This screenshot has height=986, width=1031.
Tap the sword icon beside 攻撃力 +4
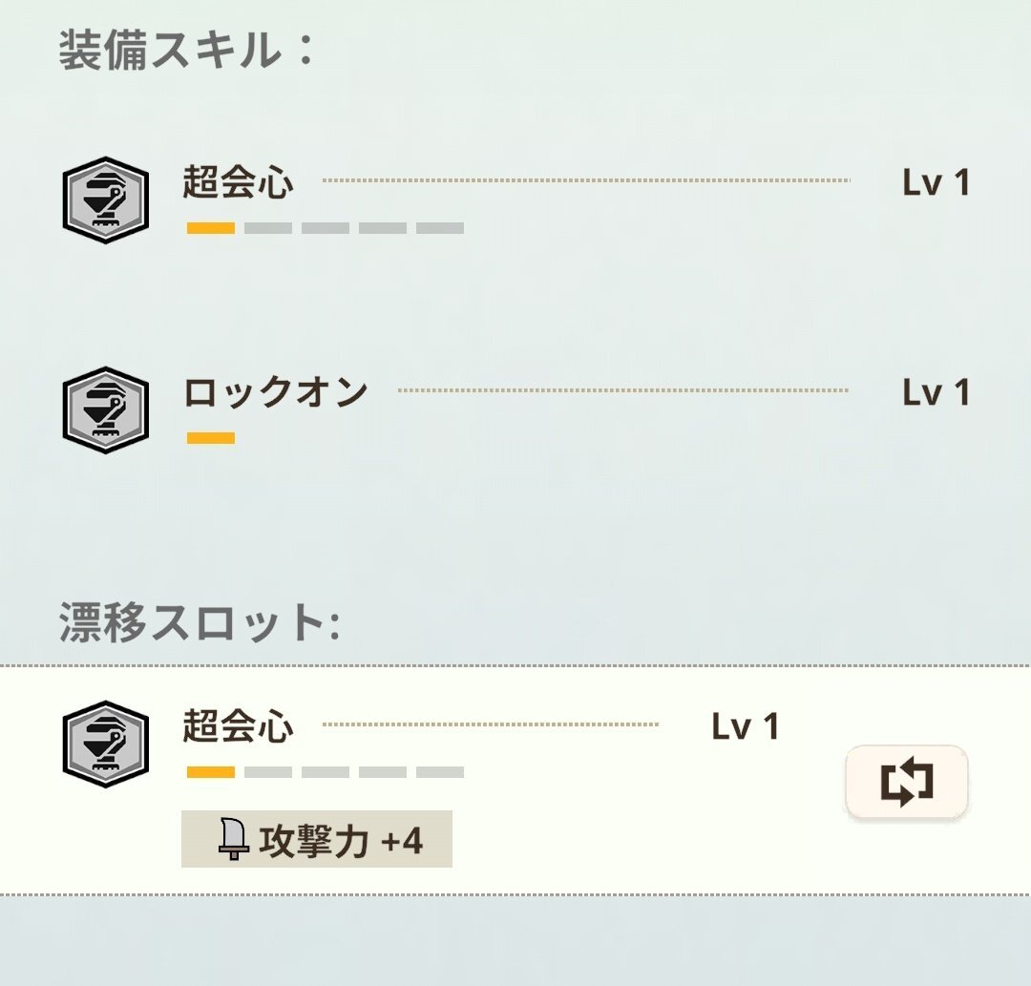click(233, 839)
